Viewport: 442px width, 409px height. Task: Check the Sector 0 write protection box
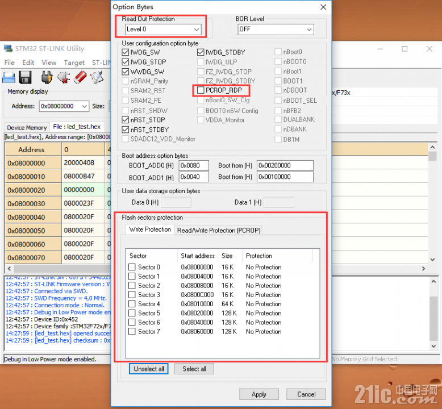tap(132, 267)
